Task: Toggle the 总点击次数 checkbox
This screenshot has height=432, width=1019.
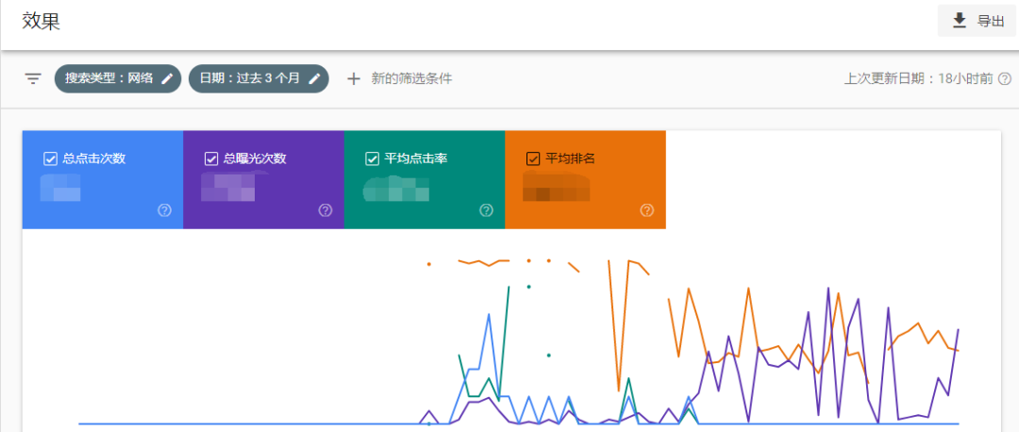Action: click(50, 158)
